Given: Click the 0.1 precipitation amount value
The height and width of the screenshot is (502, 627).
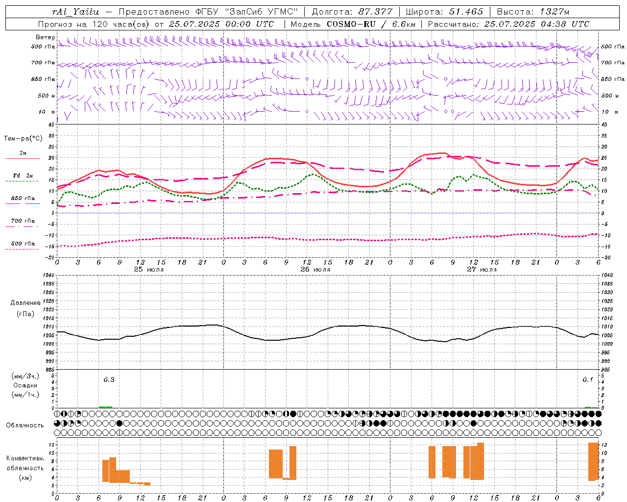Looking at the screenshot, I should pos(588,380).
